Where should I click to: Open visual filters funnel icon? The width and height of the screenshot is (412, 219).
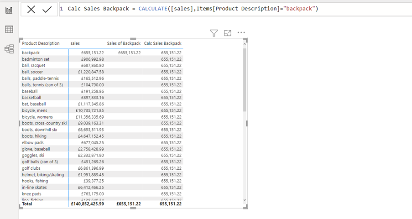pyautogui.click(x=214, y=33)
